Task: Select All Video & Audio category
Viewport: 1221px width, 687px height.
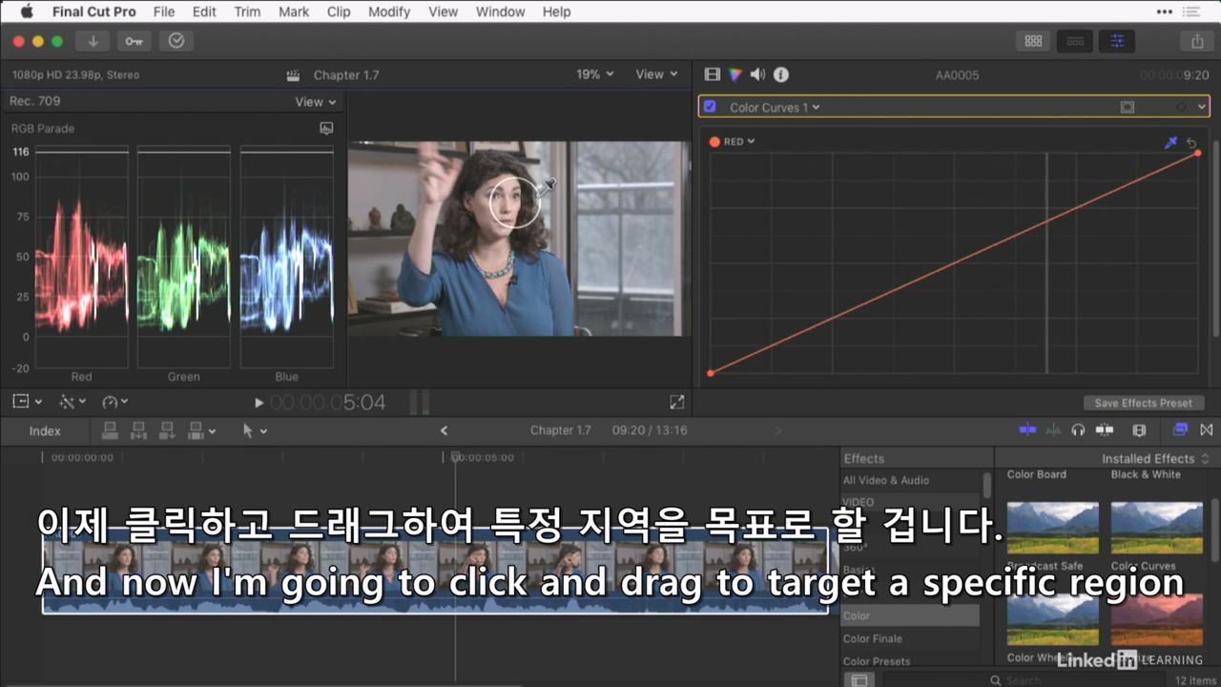Action: coord(885,481)
